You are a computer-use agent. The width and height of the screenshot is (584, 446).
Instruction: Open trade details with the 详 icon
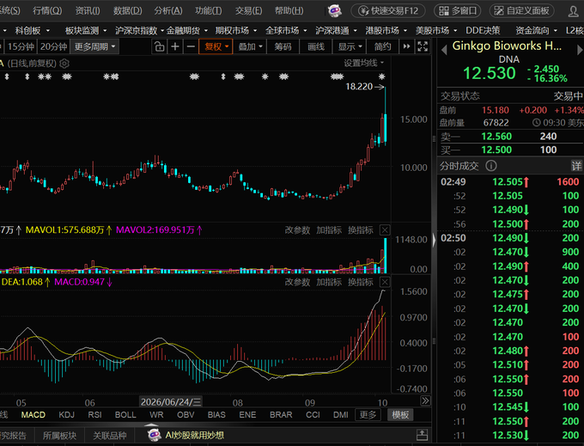(576, 166)
